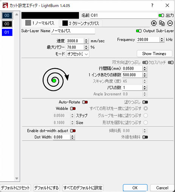Screen dimensions: 175x192
Task: Click the lines-per-inch field showing 508.000
Action: point(132,75)
